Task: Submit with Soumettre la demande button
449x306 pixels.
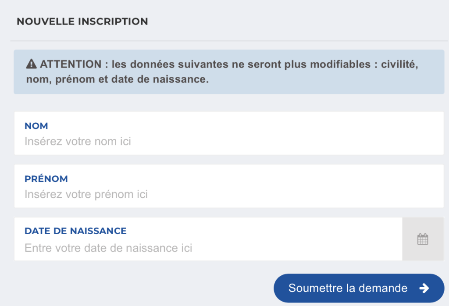Action: pyautogui.click(x=359, y=288)
